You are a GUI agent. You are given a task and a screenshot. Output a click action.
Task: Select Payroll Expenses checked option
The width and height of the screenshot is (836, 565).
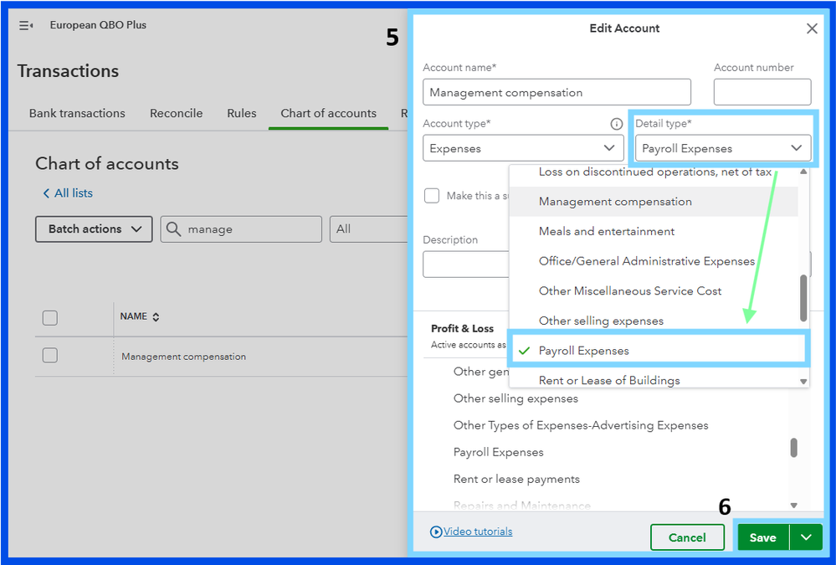click(658, 351)
